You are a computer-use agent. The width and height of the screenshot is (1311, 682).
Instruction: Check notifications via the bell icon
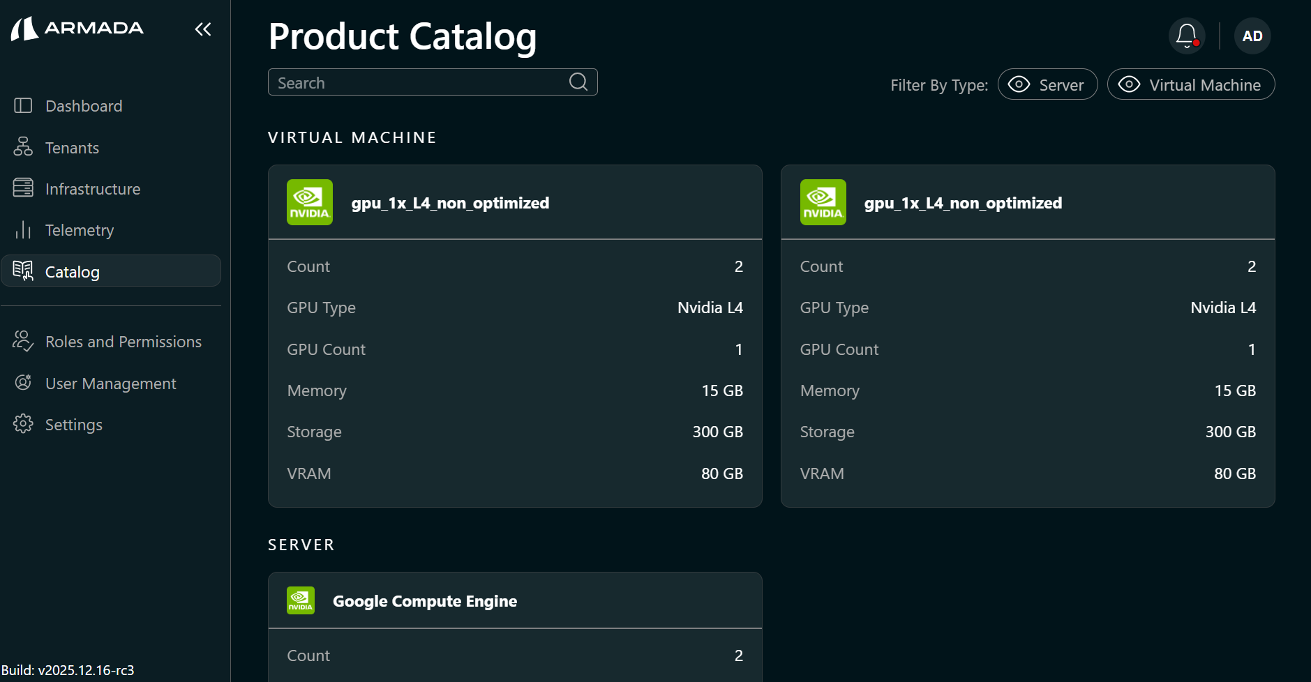(x=1186, y=36)
